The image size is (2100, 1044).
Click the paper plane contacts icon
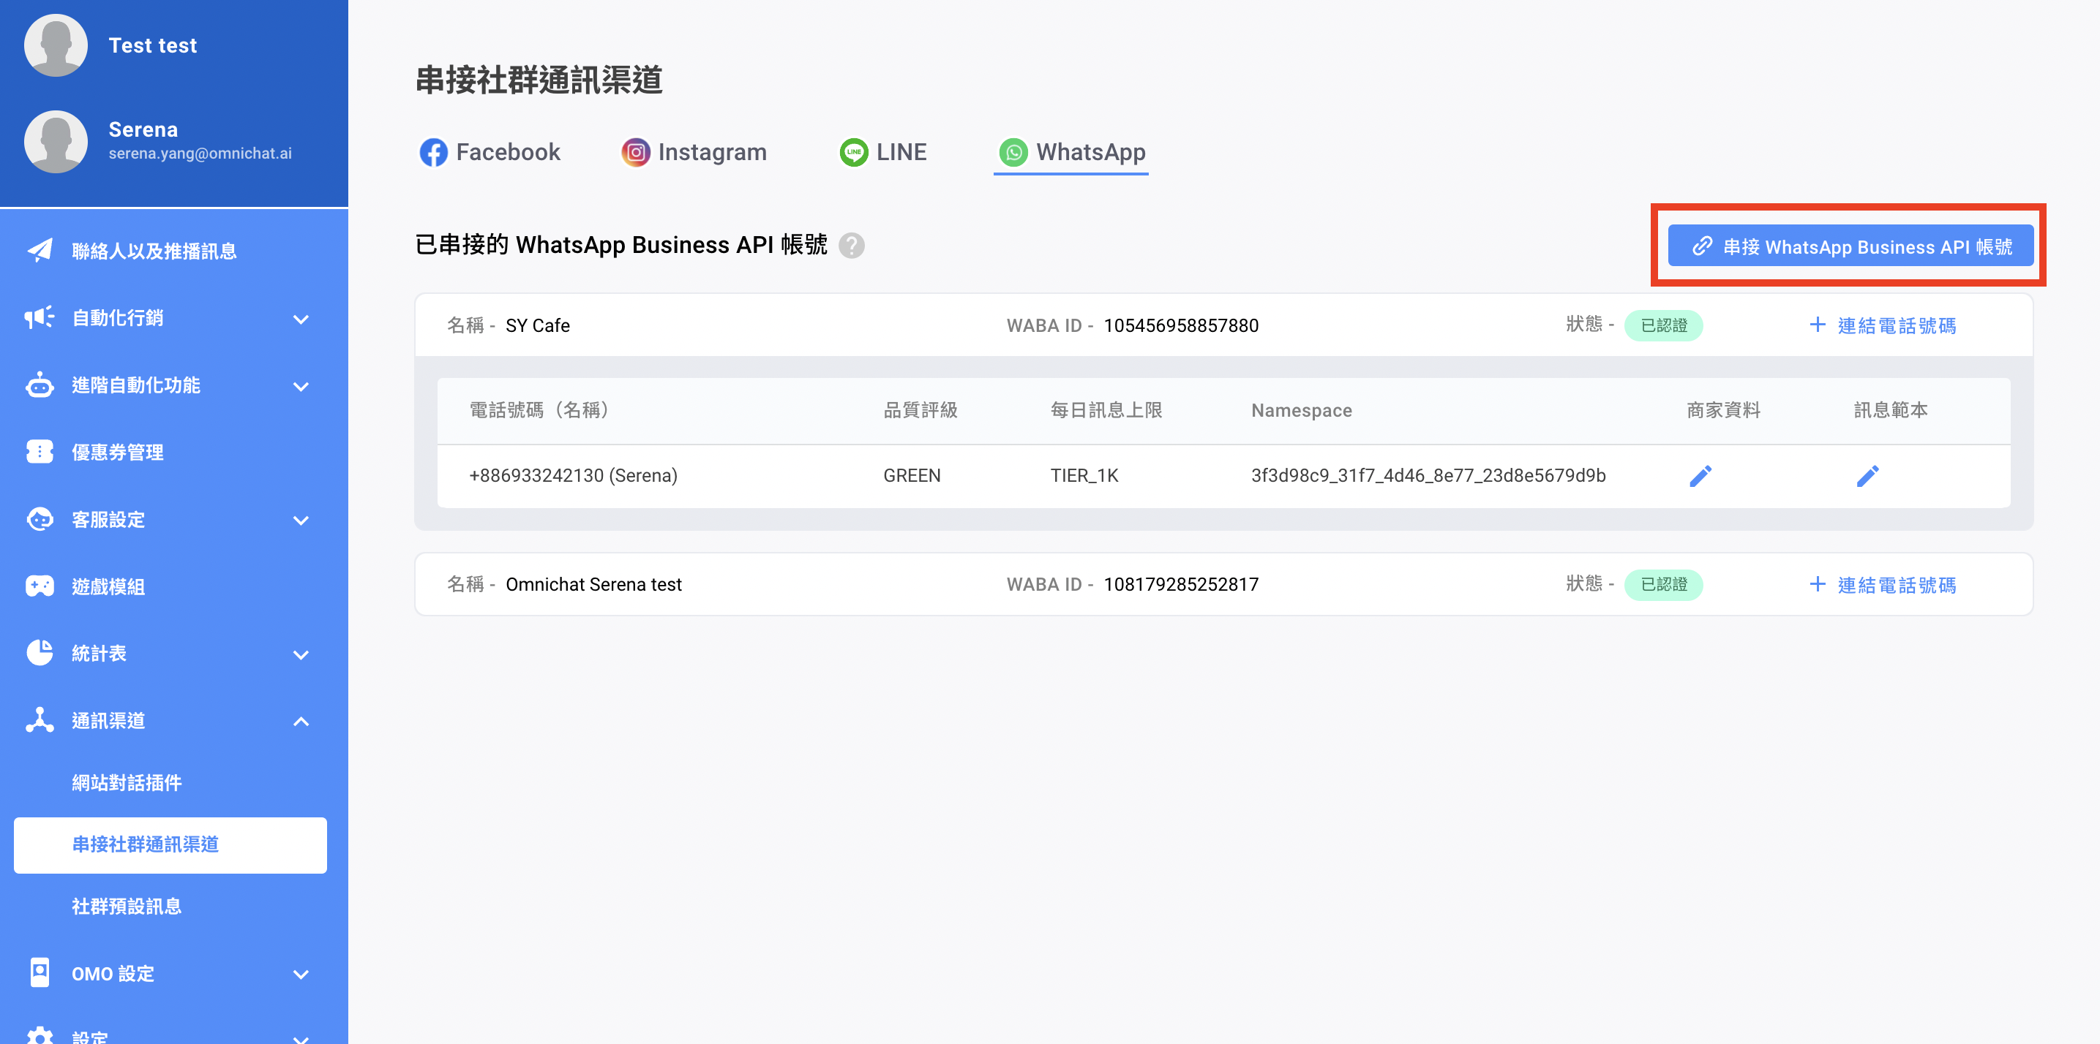click(39, 251)
